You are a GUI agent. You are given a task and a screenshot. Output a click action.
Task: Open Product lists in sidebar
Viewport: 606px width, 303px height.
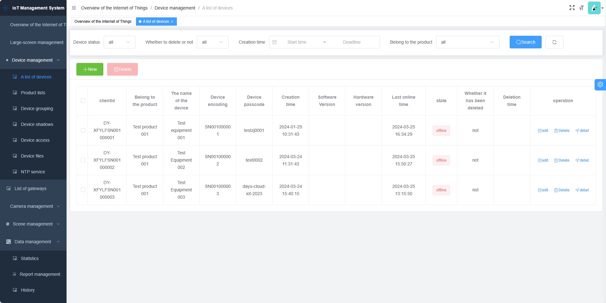click(33, 93)
